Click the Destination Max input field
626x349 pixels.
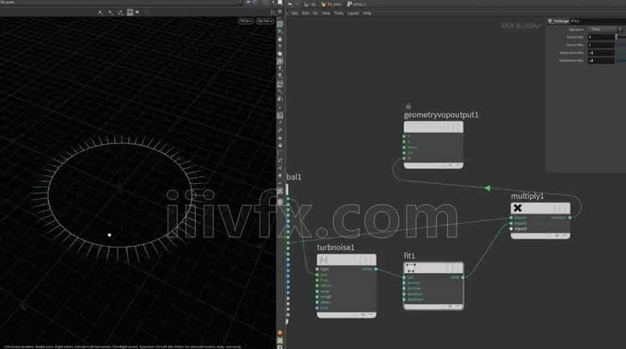[x=601, y=61]
